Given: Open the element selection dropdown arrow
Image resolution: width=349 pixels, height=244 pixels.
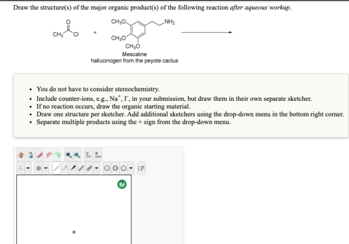Looking at the screenshot, I should 28,168.
